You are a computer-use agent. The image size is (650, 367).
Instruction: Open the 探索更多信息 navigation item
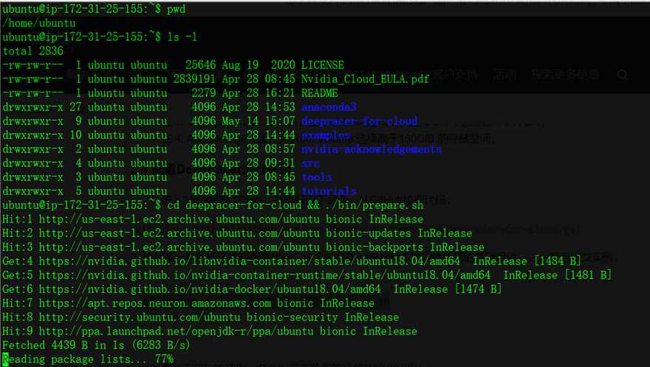pos(566,74)
